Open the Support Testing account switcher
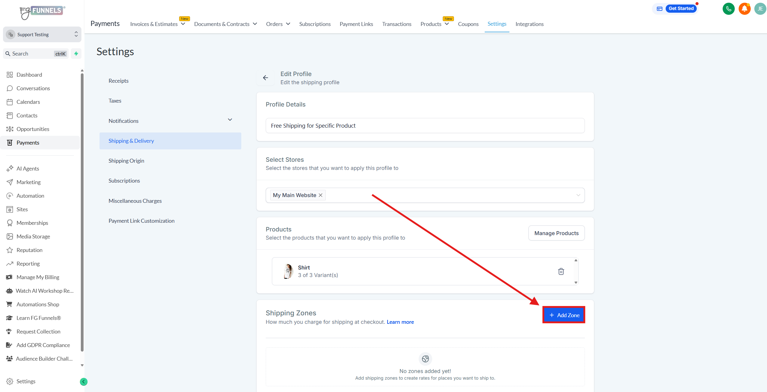The image size is (767, 392). (x=42, y=35)
